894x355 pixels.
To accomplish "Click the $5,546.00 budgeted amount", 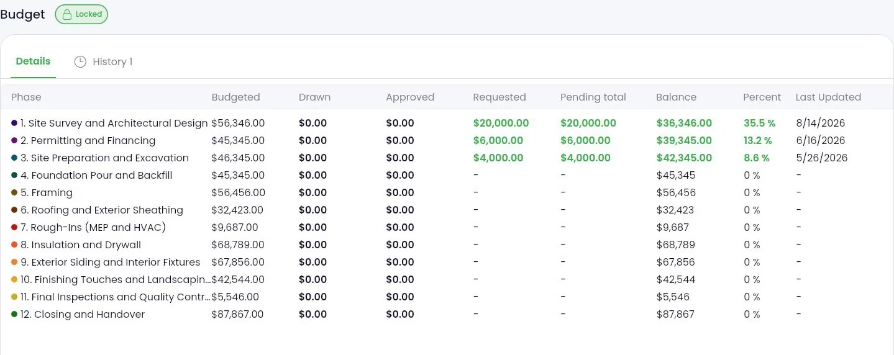I will 235,297.
